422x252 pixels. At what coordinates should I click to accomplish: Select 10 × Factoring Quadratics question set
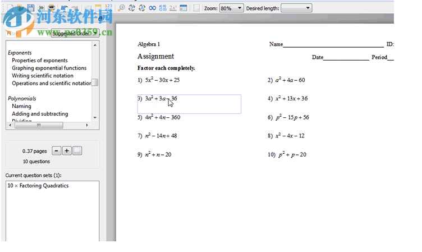pyautogui.click(x=38, y=186)
